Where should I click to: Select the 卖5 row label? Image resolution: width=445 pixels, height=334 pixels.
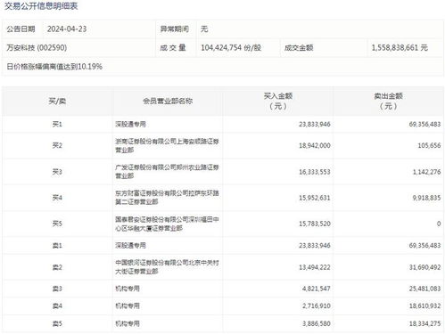click(57, 323)
